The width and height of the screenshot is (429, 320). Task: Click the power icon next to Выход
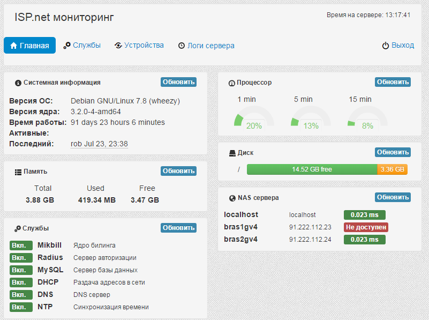[x=385, y=46]
